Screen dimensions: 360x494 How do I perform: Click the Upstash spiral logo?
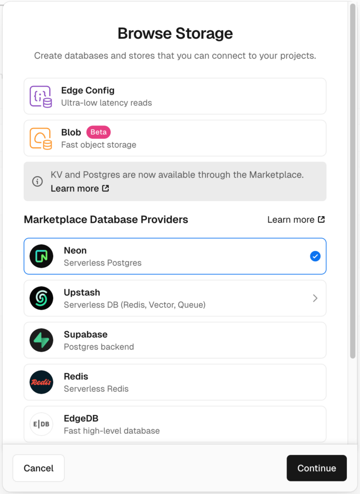coord(41,298)
